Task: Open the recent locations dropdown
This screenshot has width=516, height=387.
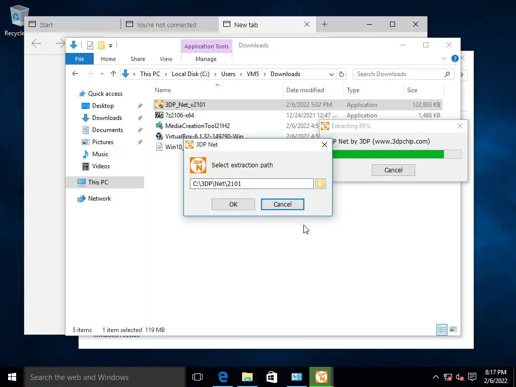Action: point(102,74)
